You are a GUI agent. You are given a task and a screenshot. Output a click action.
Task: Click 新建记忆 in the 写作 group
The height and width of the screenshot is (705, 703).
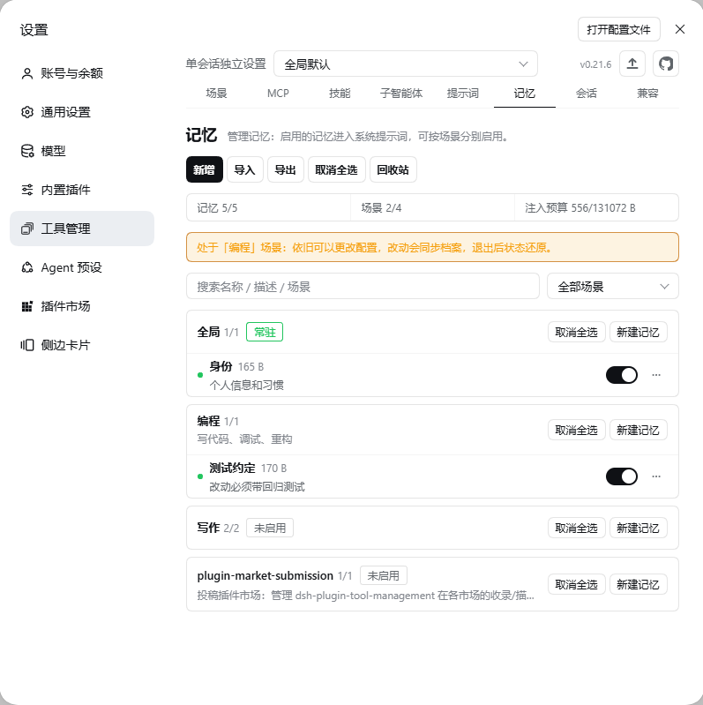pos(639,528)
